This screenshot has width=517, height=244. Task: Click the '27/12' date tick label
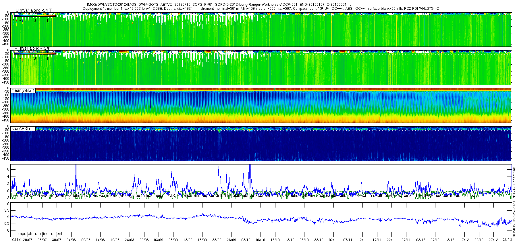(493, 240)
